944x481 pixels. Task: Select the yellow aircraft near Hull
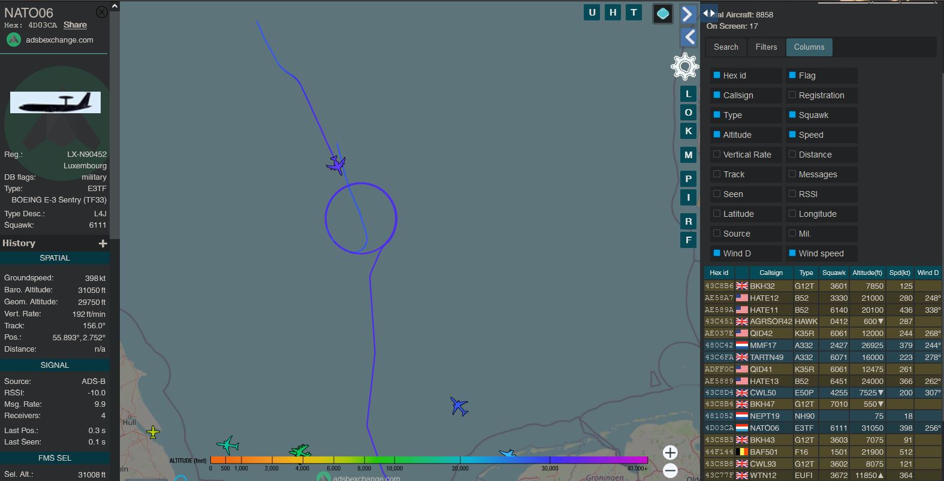pyautogui.click(x=153, y=432)
